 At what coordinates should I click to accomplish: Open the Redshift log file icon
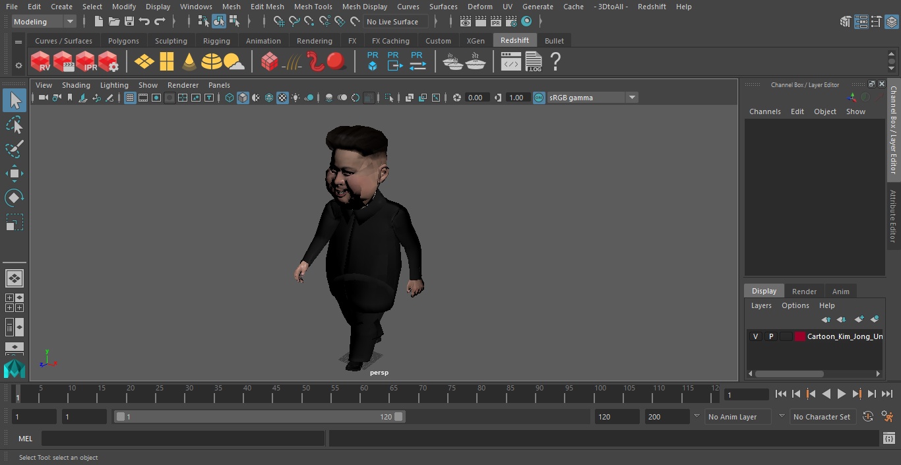click(533, 62)
